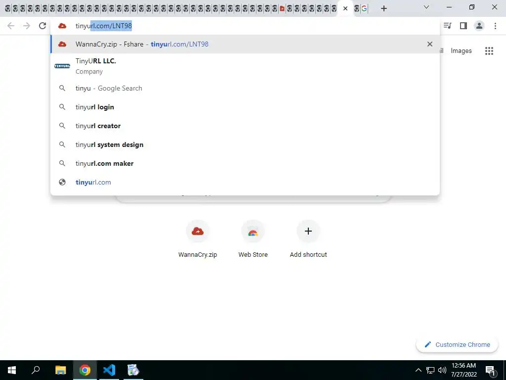506x380 pixels.
Task: Expand the tab search chevron
Action: [x=426, y=7]
